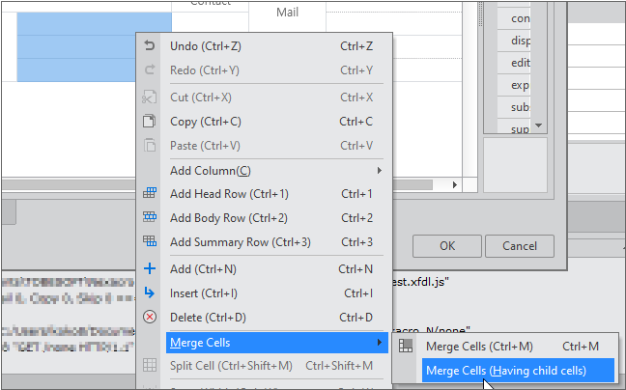Click the Mail column header cell
Image resolution: width=626 pixels, height=390 pixels.
(287, 13)
